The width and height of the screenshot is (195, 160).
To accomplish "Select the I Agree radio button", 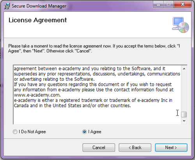I will point(85,132).
